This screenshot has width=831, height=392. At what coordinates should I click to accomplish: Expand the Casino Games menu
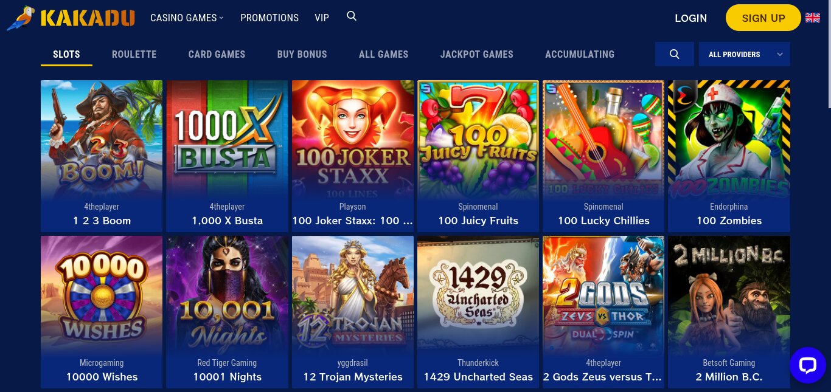(187, 18)
